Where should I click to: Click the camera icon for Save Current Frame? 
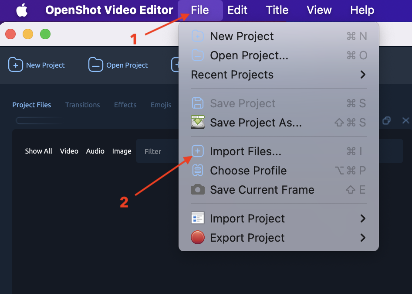pos(198,189)
